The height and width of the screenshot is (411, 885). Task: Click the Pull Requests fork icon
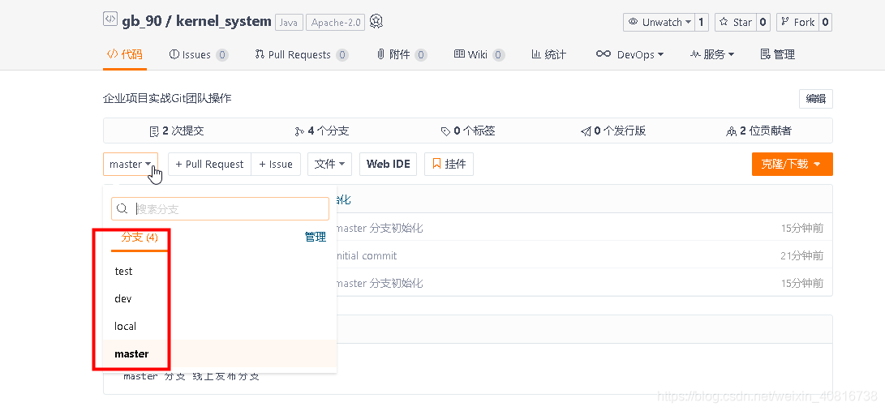260,54
